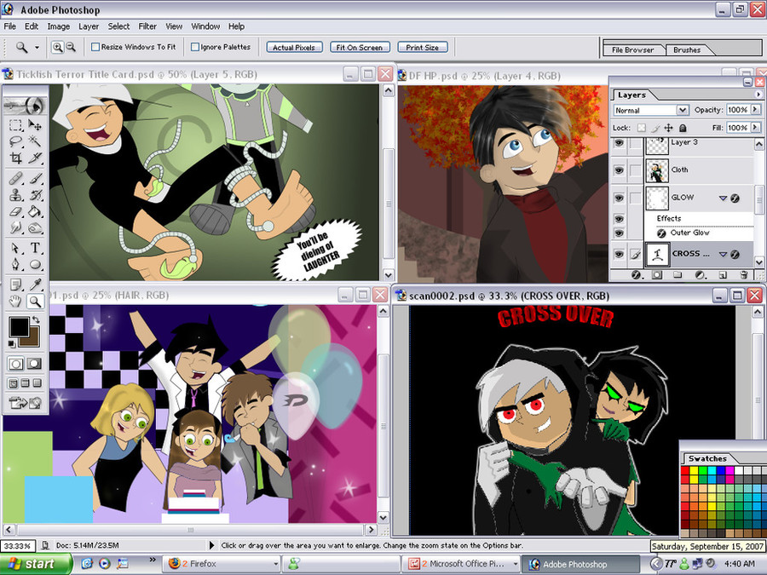Select the Path Selection arrow tool
The image size is (767, 575).
[x=15, y=248]
